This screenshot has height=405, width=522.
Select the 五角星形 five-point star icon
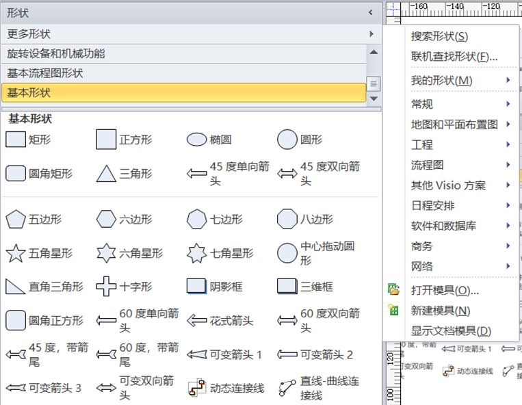[16, 253]
